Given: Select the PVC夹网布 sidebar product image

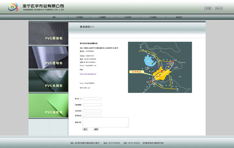Looking at the screenshot, I should pos(48,81).
